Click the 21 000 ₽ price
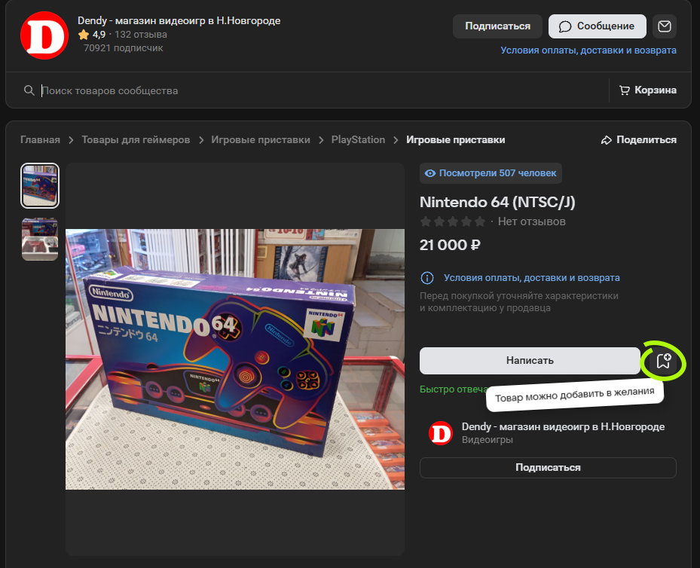The width and height of the screenshot is (700, 568). (x=450, y=245)
